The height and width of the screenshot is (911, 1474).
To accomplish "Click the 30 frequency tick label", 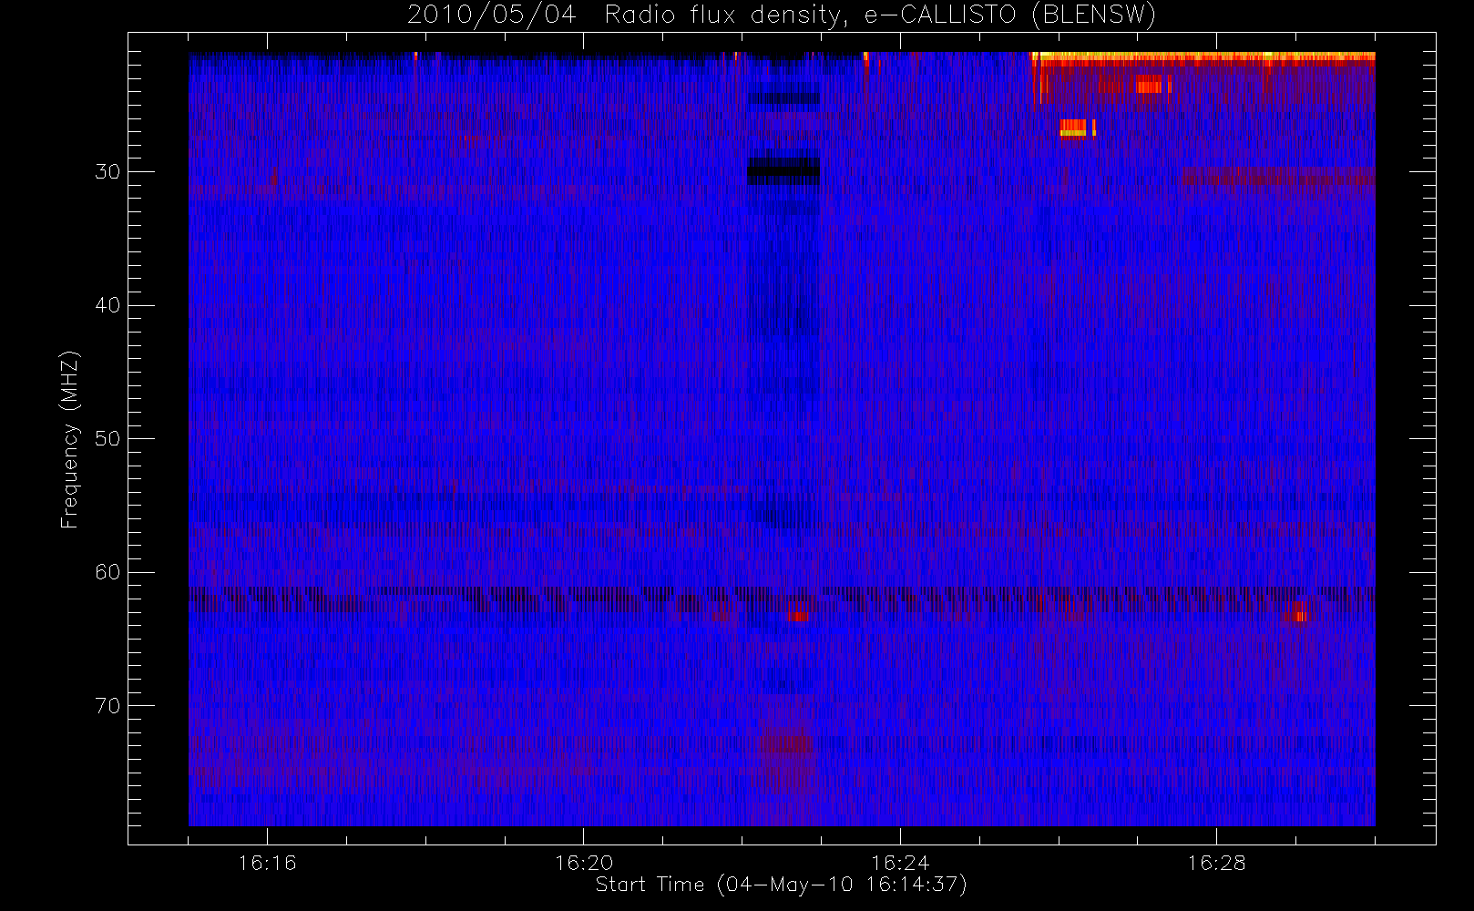I will (107, 172).
